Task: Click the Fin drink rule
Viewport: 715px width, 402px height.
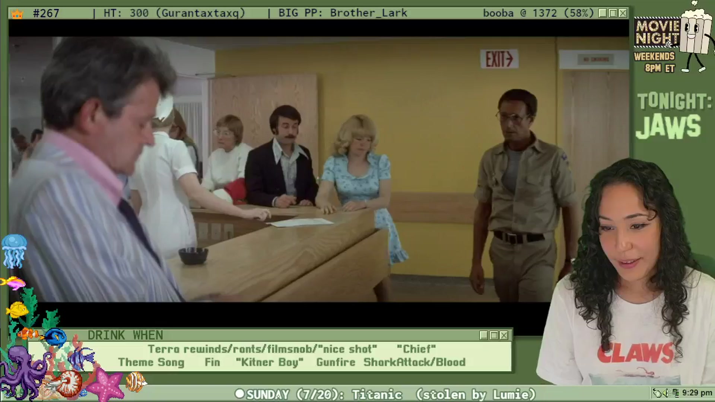Action: tap(212, 362)
